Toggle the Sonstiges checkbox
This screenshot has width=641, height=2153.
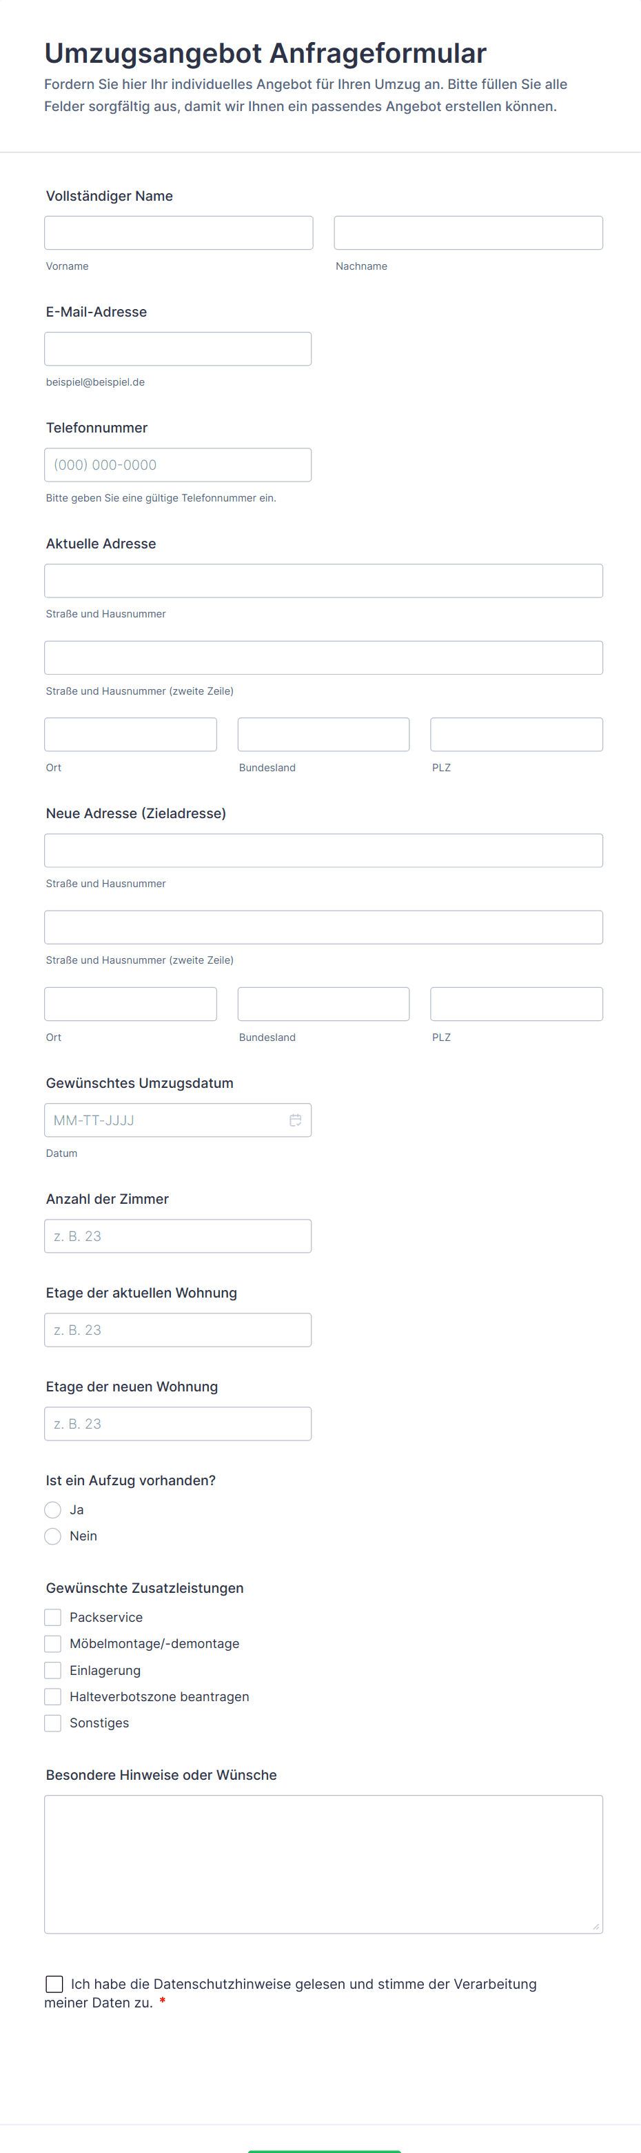52,1723
